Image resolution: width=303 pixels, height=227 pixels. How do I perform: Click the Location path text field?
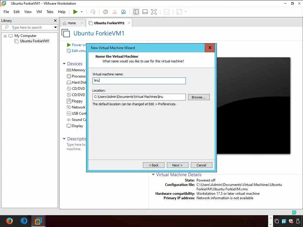[139, 97]
